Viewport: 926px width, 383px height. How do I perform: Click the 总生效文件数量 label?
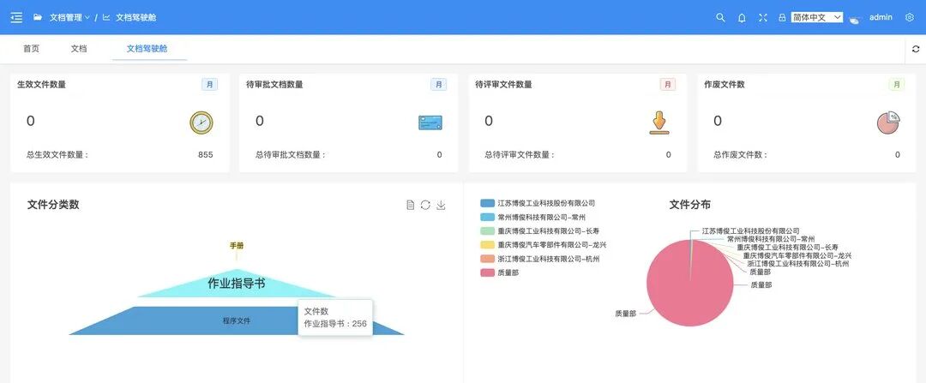[x=57, y=154]
